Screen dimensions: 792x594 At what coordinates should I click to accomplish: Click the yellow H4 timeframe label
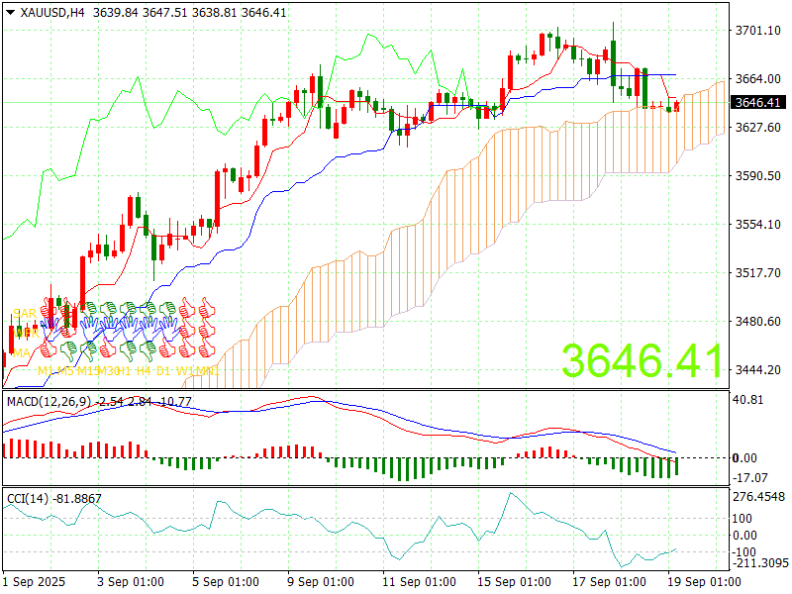pos(143,370)
